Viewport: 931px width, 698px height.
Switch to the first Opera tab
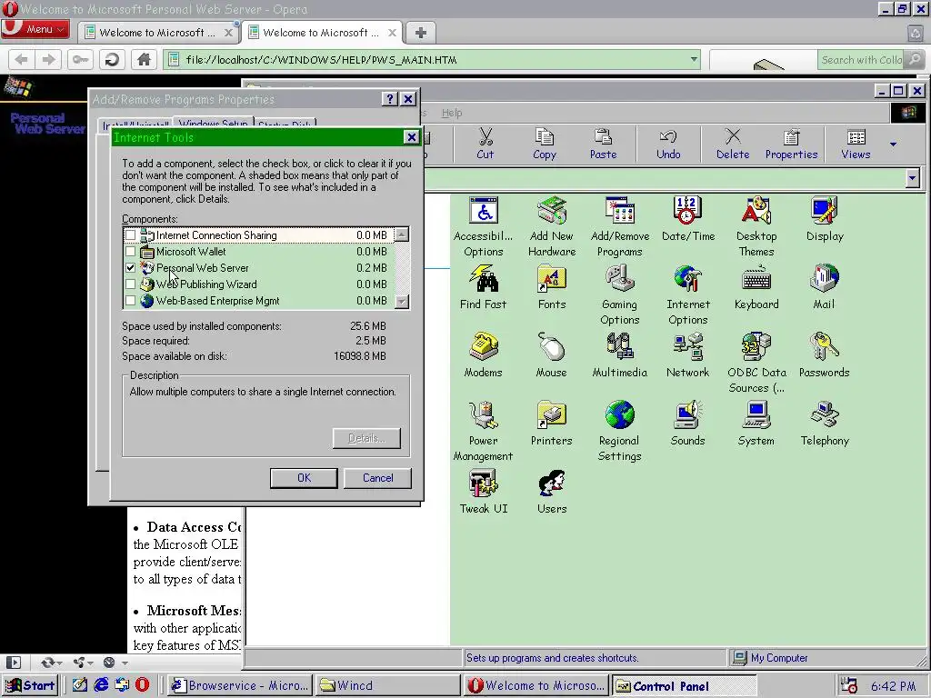159,33
